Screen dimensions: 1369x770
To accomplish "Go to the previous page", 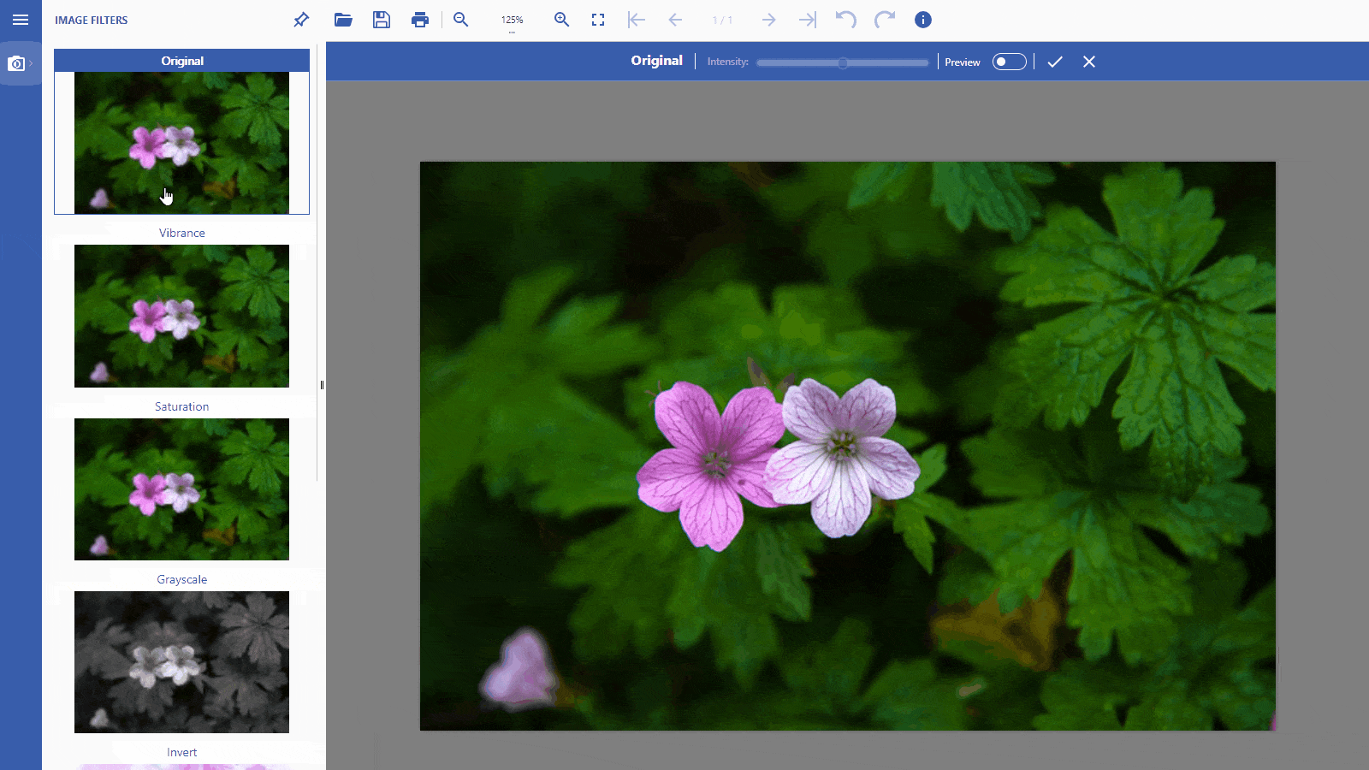I will 675,20.
